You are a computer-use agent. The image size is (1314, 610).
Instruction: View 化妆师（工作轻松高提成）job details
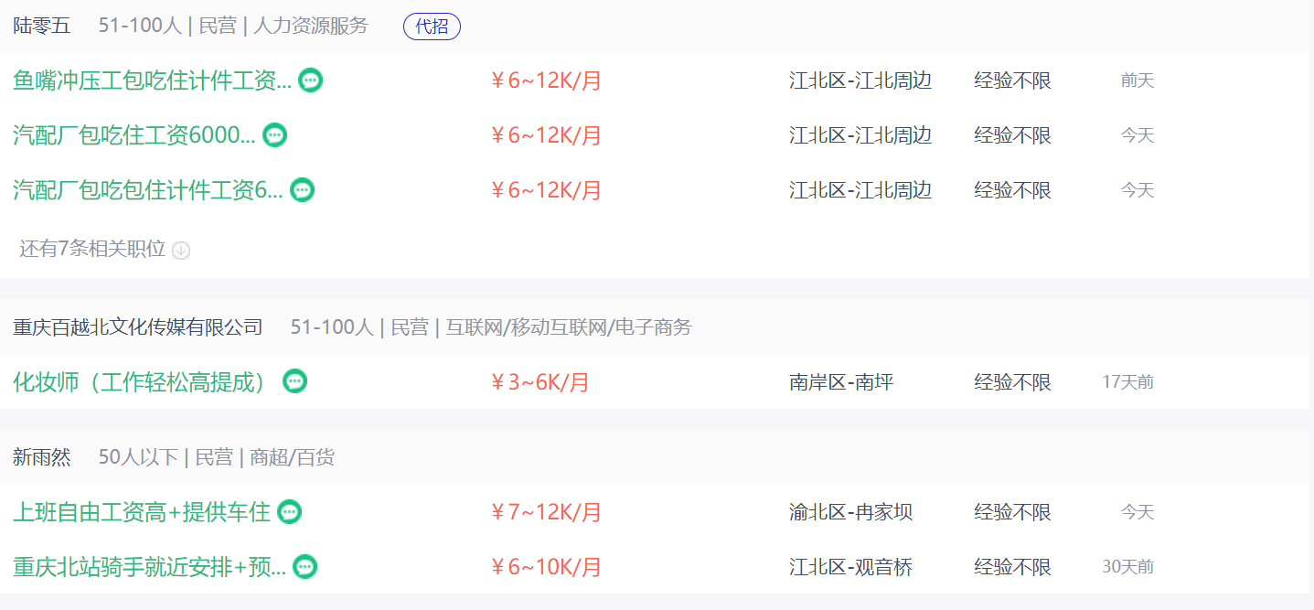click(x=144, y=381)
